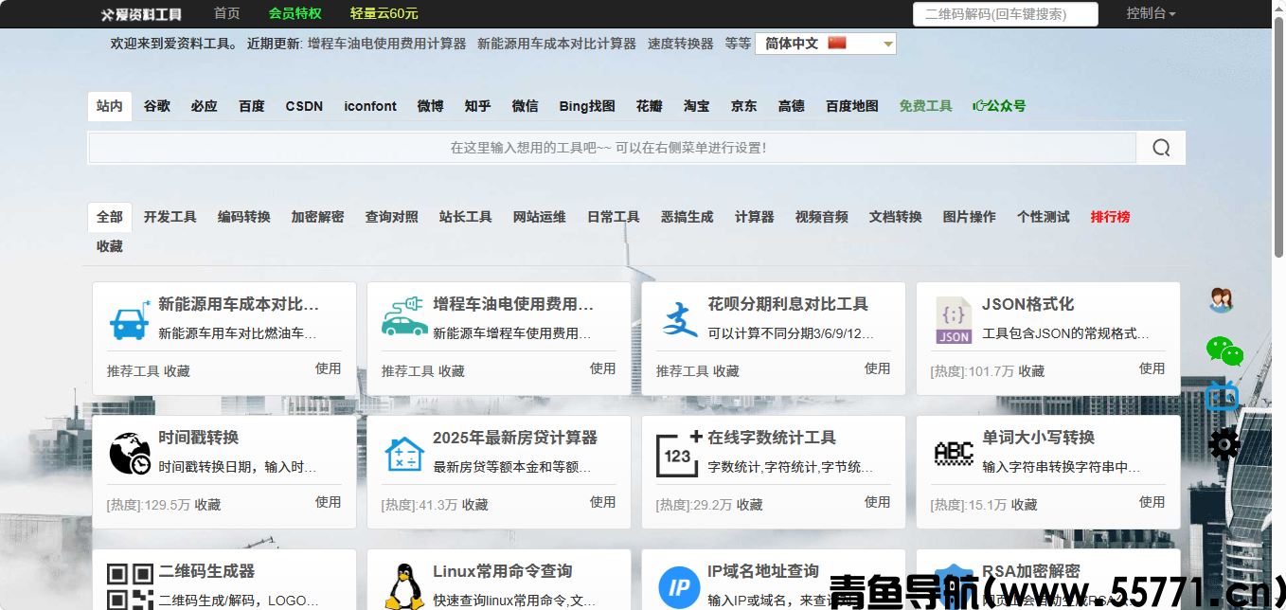Select the 微博 search tab
Viewport: 1286px width, 610px height.
pyautogui.click(x=430, y=106)
